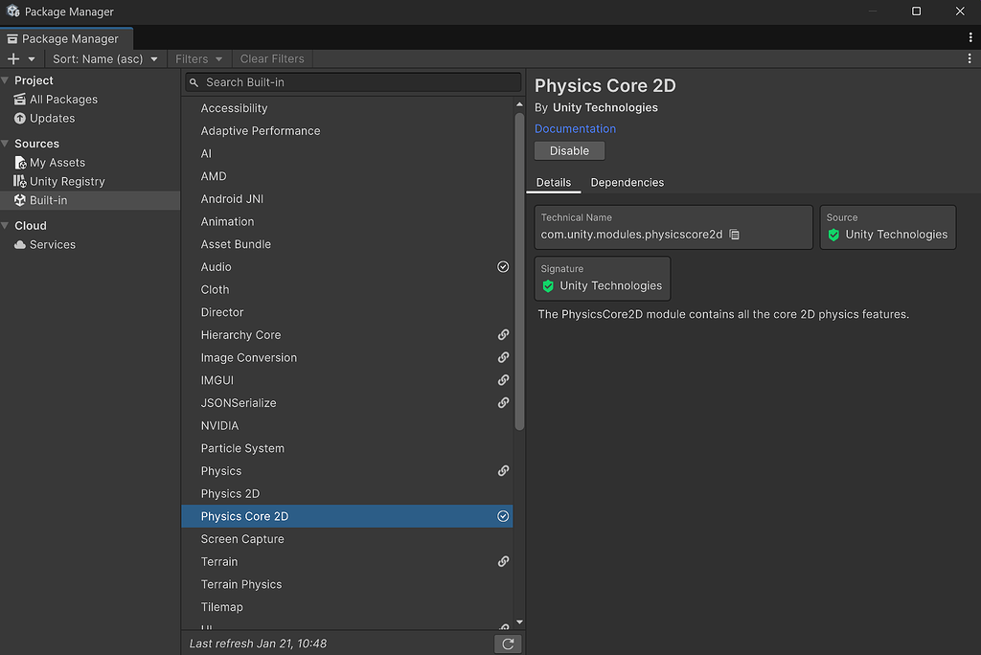Image resolution: width=981 pixels, height=655 pixels.
Task: Select the Animation package
Action: tap(347, 221)
